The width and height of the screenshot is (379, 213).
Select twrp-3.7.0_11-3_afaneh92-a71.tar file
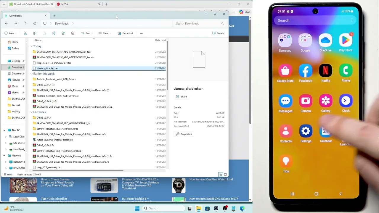pyautogui.click(x=54, y=63)
